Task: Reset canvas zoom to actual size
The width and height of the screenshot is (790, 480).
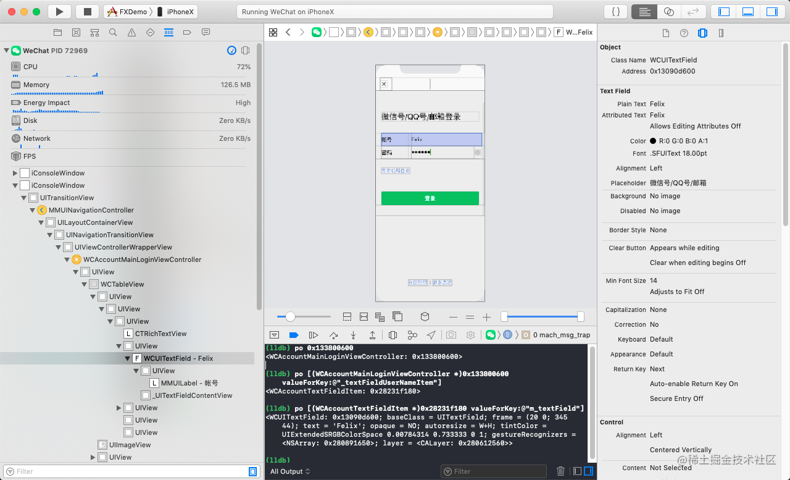Action: click(x=470, y=317)
